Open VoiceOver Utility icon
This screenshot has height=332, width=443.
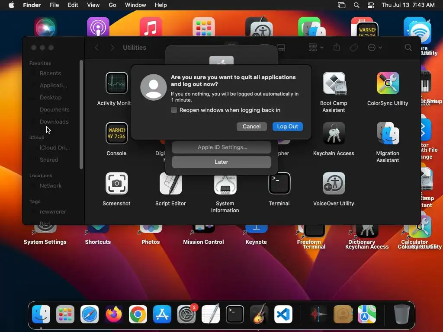pos(334,183)
